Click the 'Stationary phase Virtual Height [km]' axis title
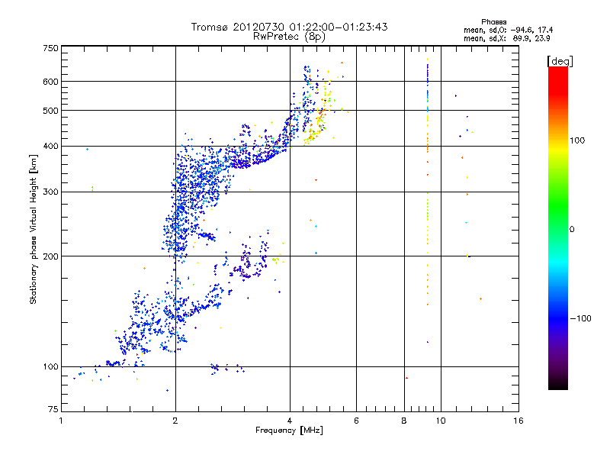Viewport: 610px width, 458px height. 33,229
